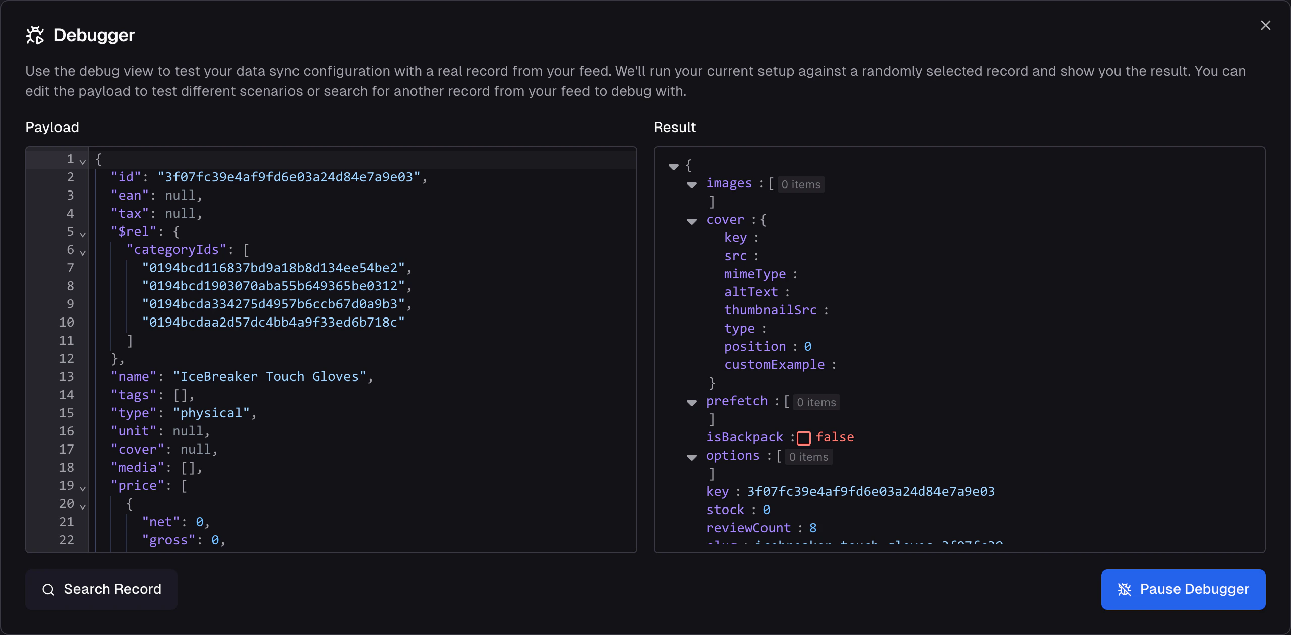The height and width of the screenshot is (635, 1291).
Task: Collapse the images array in Result
Action: click(x=692, y=185)
